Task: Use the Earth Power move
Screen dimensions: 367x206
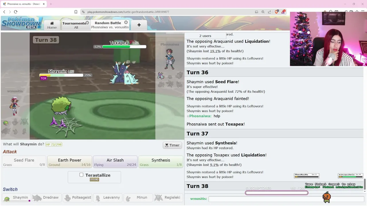Action: [x=69, y=162]
